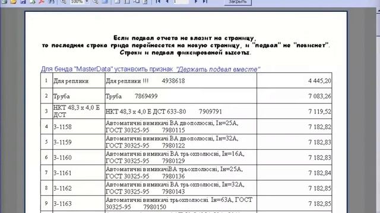Image resolution: width=380 pixels, height=213 pixels.
Task: Select code cell 3-1158
Action: [x=79, y=127]
